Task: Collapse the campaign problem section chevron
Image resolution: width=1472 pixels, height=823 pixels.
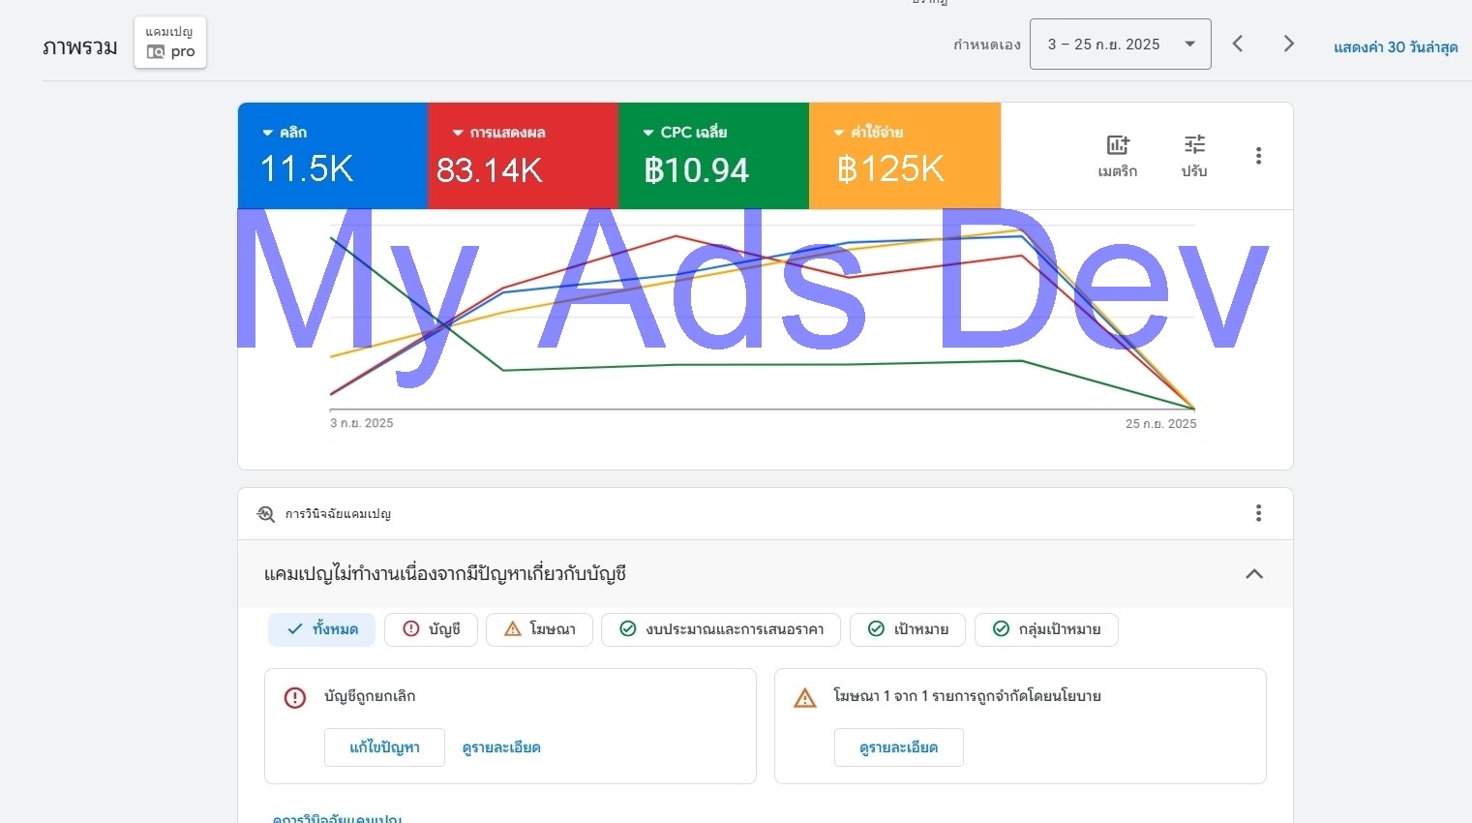Action: tap(1254, 574)
